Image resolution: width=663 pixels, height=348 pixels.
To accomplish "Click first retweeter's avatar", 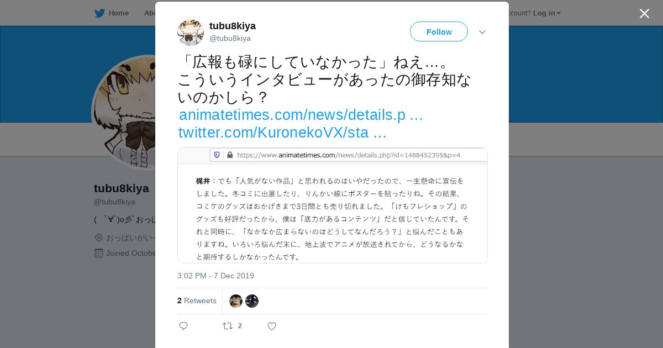I will click(236, 301).
